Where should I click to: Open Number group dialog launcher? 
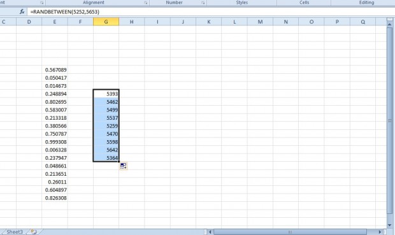pyautogui.click(x=203, y=3)
